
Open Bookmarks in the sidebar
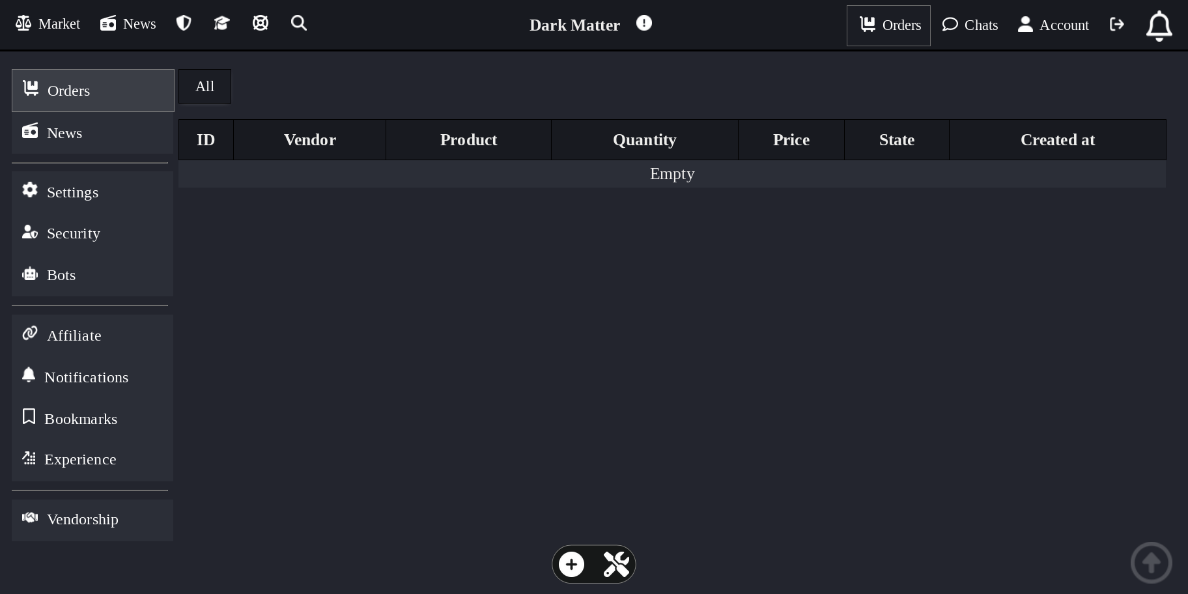pyautogui.click(x=81, y=419)
